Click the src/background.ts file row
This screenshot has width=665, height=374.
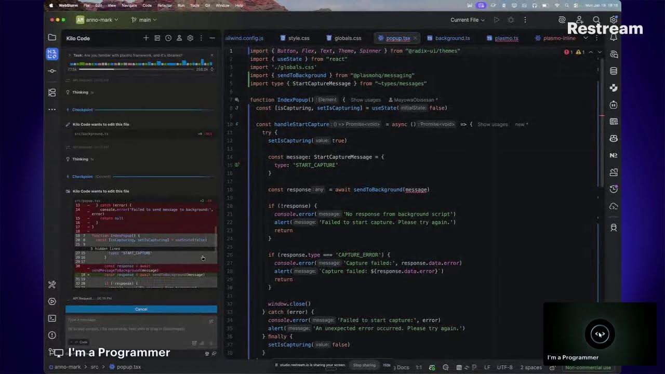141,134
